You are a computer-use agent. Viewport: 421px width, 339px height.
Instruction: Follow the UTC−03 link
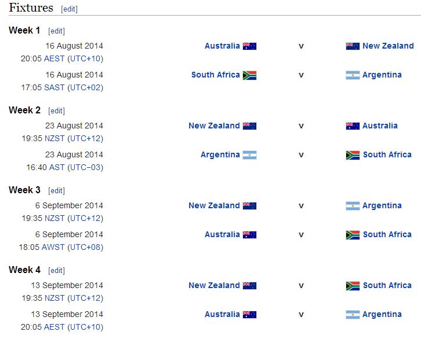(85, 167)
